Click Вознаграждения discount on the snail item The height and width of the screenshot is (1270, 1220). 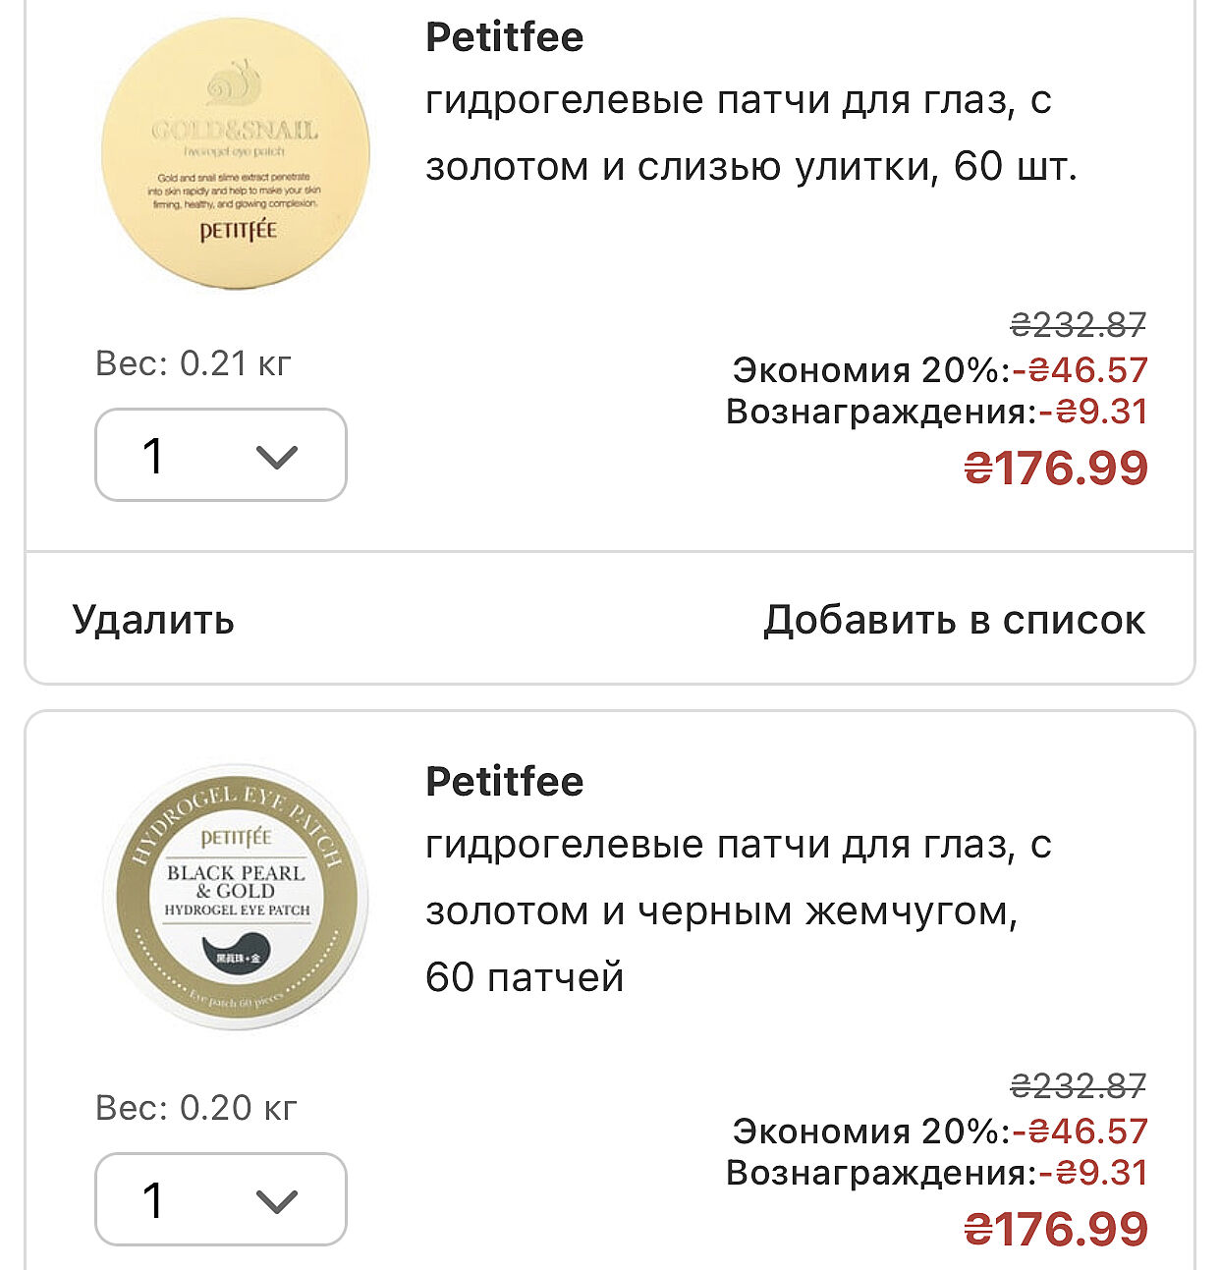pyautogui.click(x=936, y=412)
